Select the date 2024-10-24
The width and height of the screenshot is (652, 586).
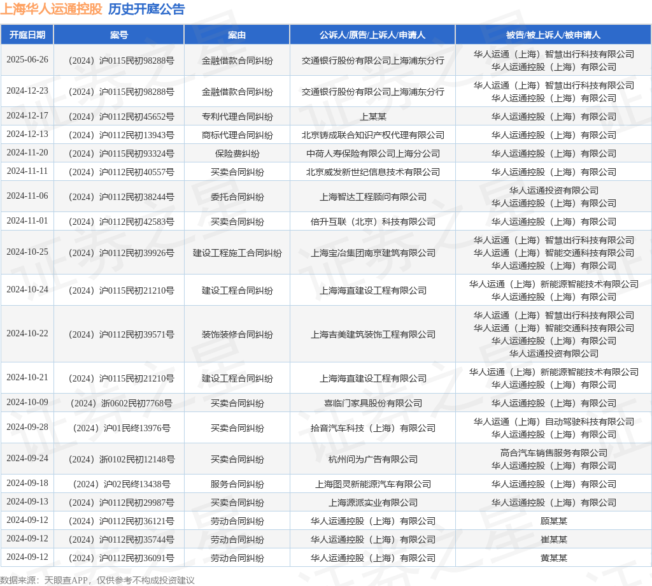[27, 289]
